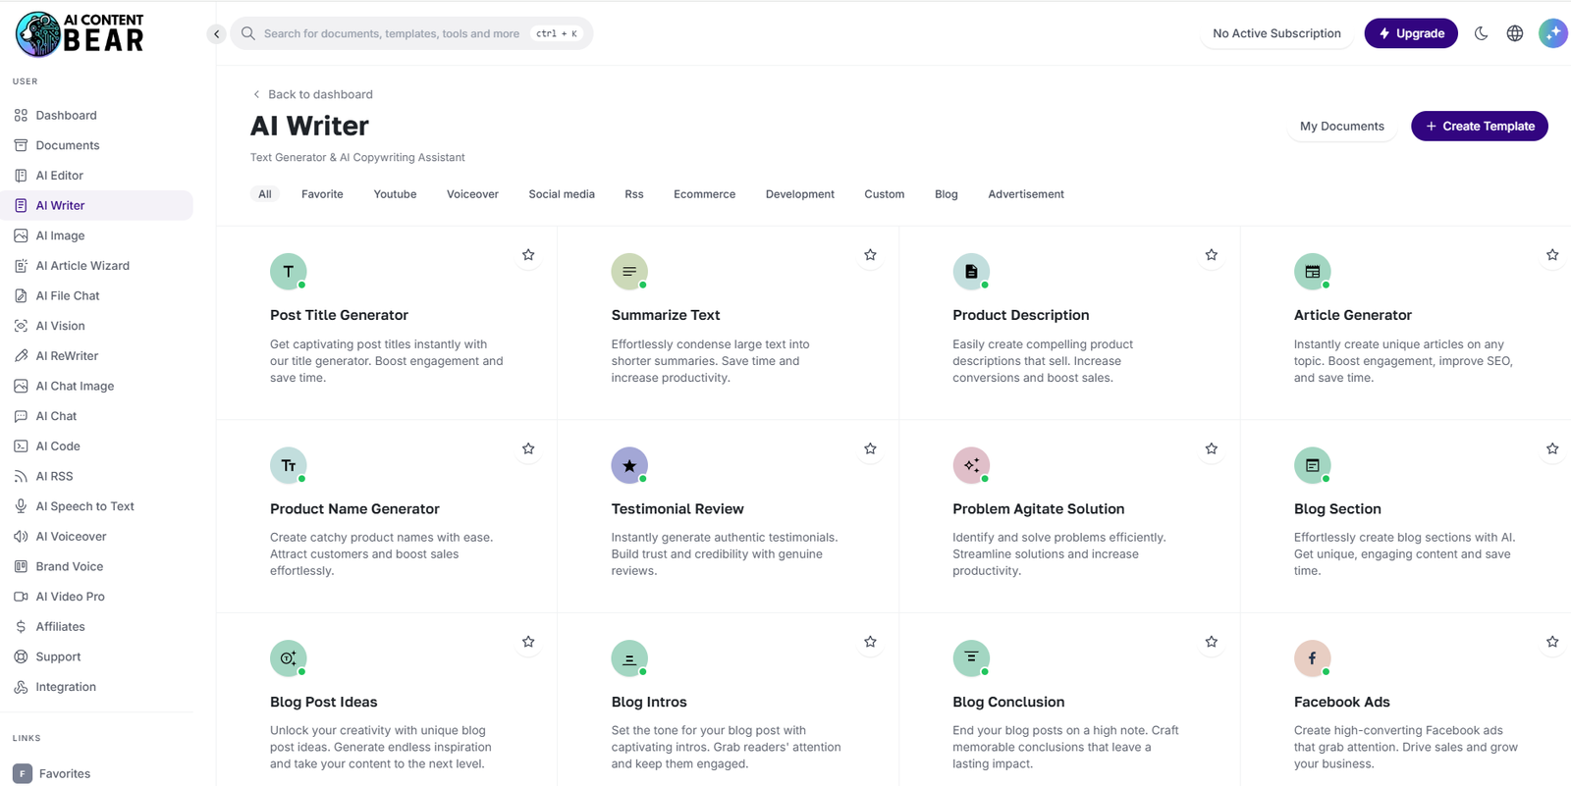1571x786 pixels.
Task: Collapse the sidebar with chevron button
Action: tap(217, 34)
